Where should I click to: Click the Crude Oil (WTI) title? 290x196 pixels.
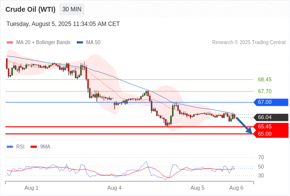(x=30, y=9)
